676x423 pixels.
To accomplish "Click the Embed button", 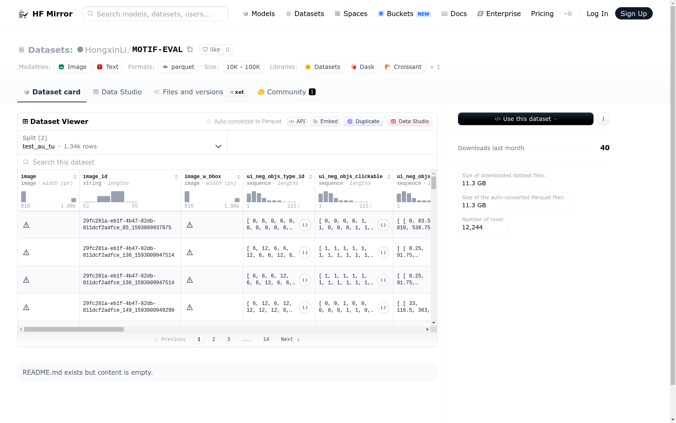I will pyautogui.click(x=325, y=121).
